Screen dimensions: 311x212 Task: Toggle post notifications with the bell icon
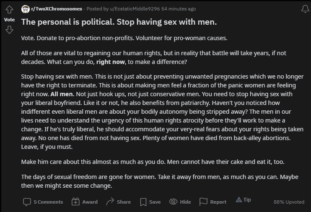[x=305, y=9]
